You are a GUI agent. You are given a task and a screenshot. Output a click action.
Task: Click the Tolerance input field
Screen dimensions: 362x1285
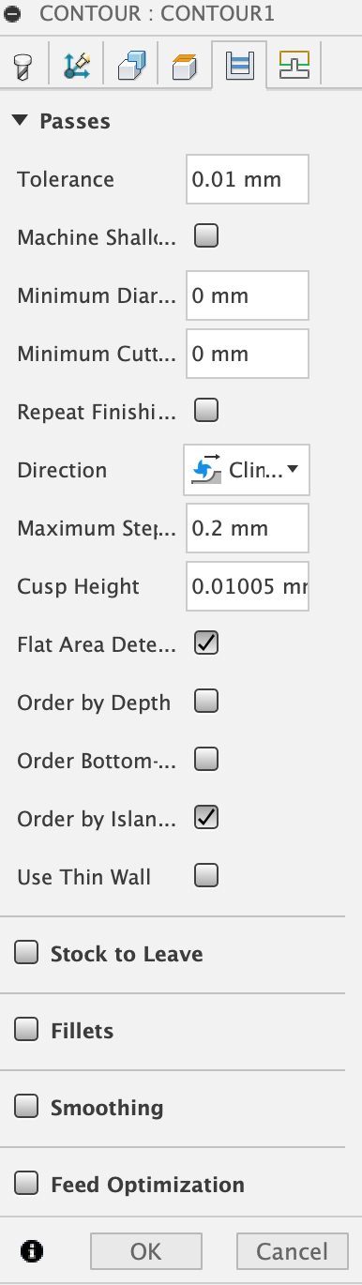point(248,179)
